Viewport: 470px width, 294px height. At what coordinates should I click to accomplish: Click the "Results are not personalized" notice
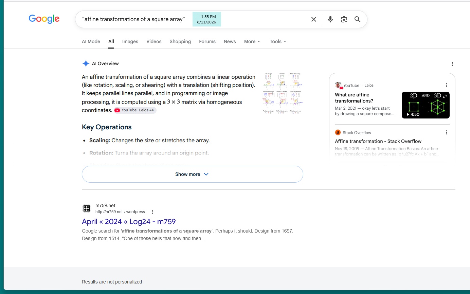point(112,282)
